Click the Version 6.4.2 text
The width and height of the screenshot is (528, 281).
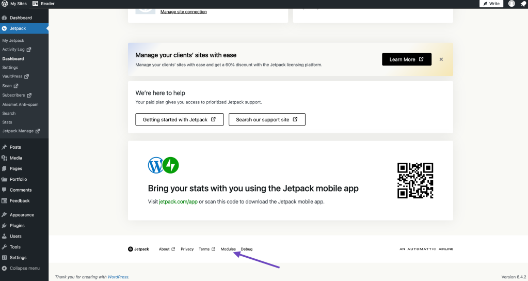(x=514, y=277)
